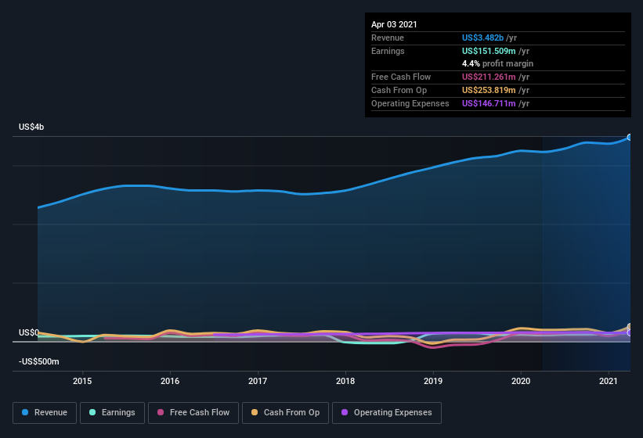The image size is (643, 438).
Task: Click the tooltip Revenue row label
Action: [388, 38]
